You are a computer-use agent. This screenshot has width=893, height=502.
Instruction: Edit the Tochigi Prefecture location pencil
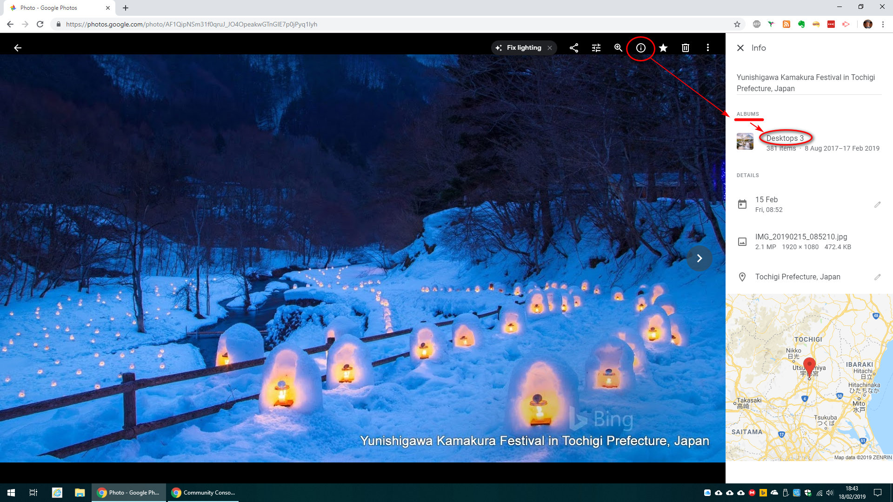click(877, 277)
